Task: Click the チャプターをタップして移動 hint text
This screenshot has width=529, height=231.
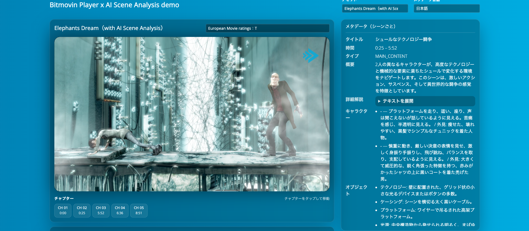Action: pos(307,199)
